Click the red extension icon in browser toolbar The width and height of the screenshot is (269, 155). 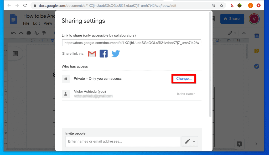[232, 6]
